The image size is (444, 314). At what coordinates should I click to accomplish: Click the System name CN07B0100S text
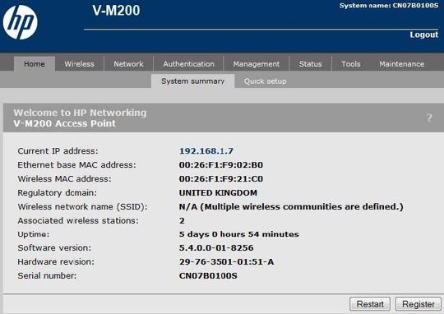point(389,6)
